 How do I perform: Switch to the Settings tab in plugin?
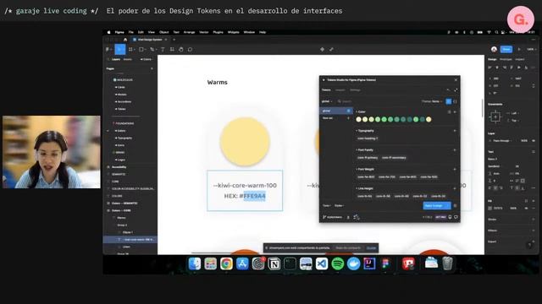tap(355, 90)
